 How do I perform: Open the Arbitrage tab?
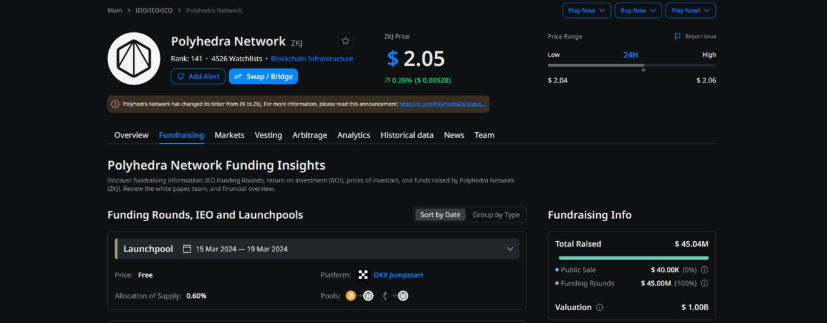pos(309,135)
